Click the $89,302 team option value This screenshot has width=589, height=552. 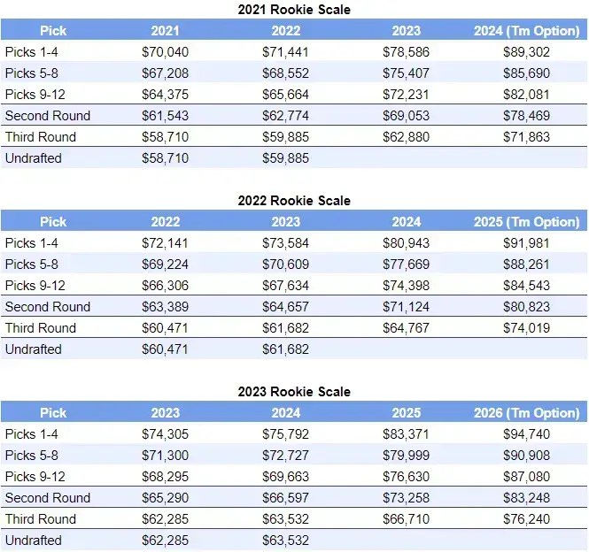(x=526, y=52)
